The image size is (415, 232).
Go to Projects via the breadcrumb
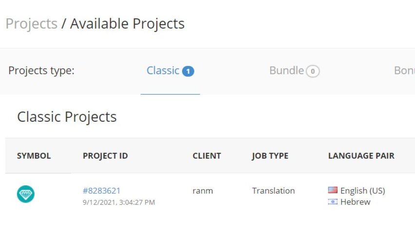click(x=31, y=23)
